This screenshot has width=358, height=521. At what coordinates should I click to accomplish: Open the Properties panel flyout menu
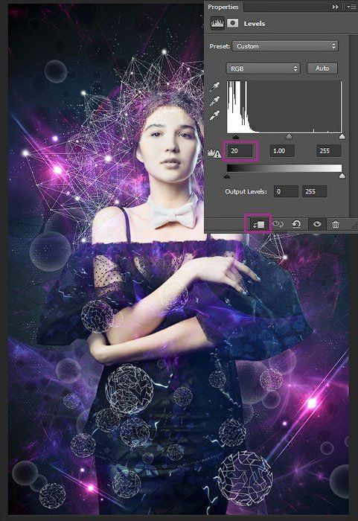351,7
